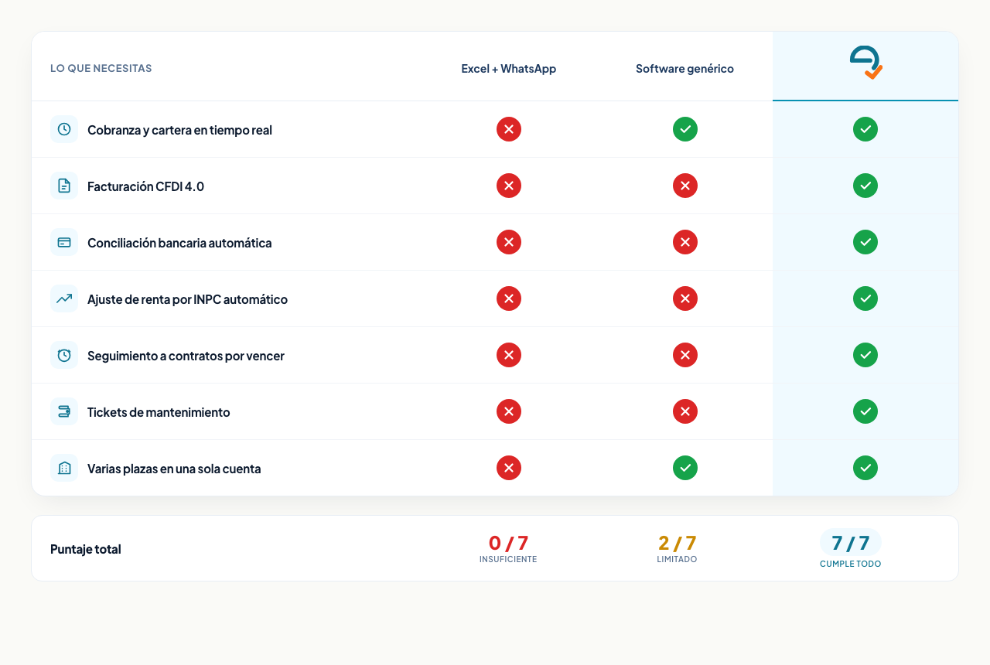This screenshot has height=665, width=990.
Task: Click the green check for Software genérico on Varias plazas row
Action: tap(685, 468)
